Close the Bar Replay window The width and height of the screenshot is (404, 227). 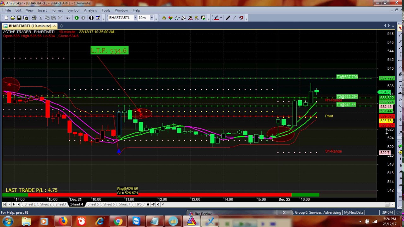[284, 213]
